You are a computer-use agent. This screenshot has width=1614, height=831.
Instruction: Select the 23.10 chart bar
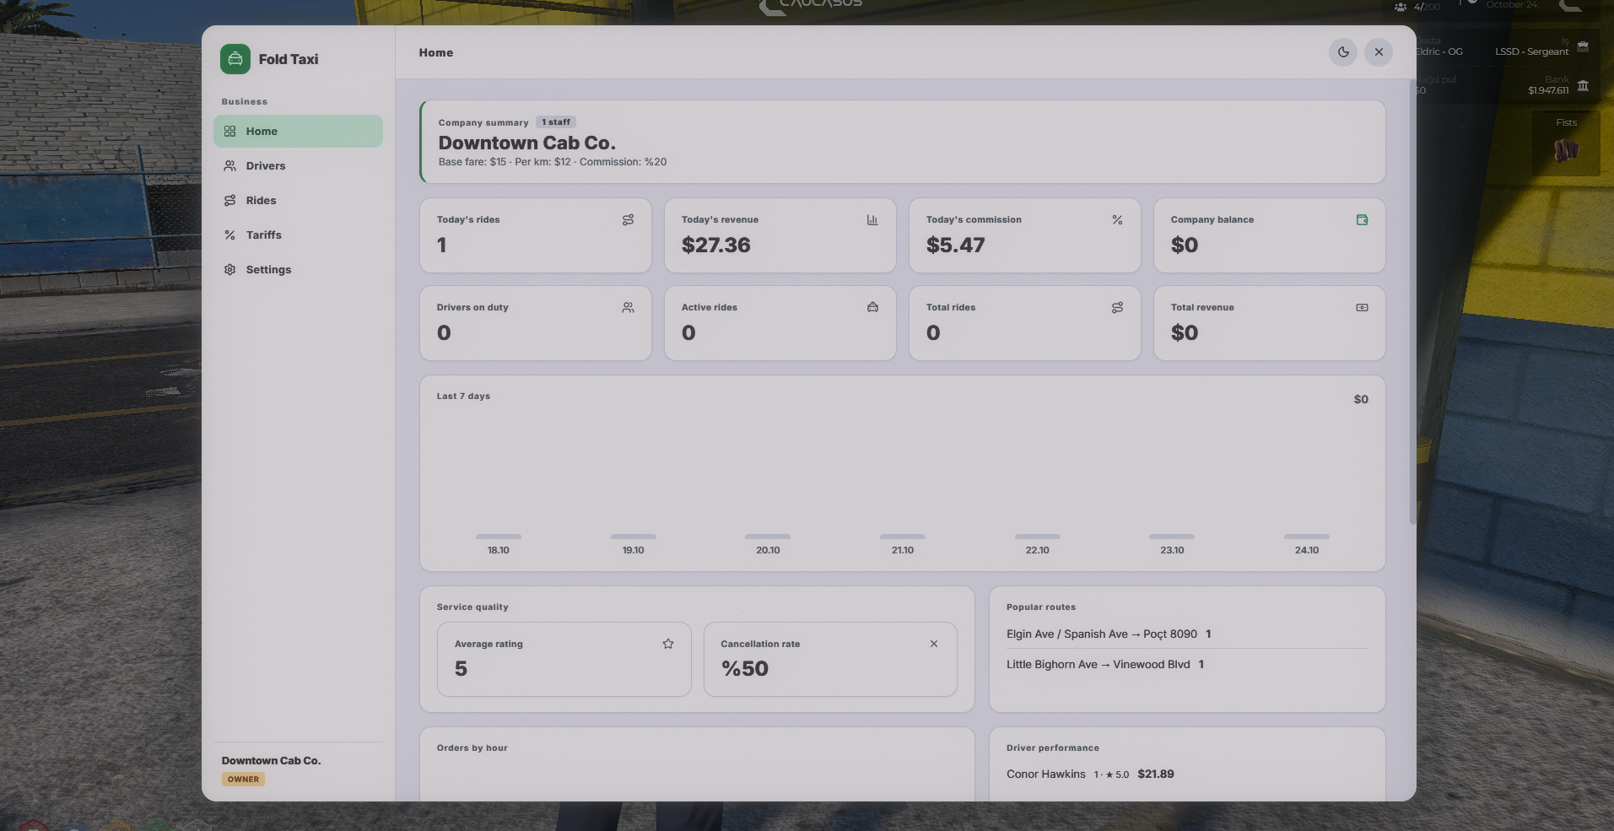1172,537
